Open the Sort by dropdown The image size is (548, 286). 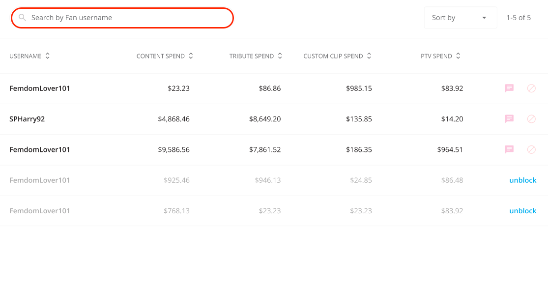[461, 18]
